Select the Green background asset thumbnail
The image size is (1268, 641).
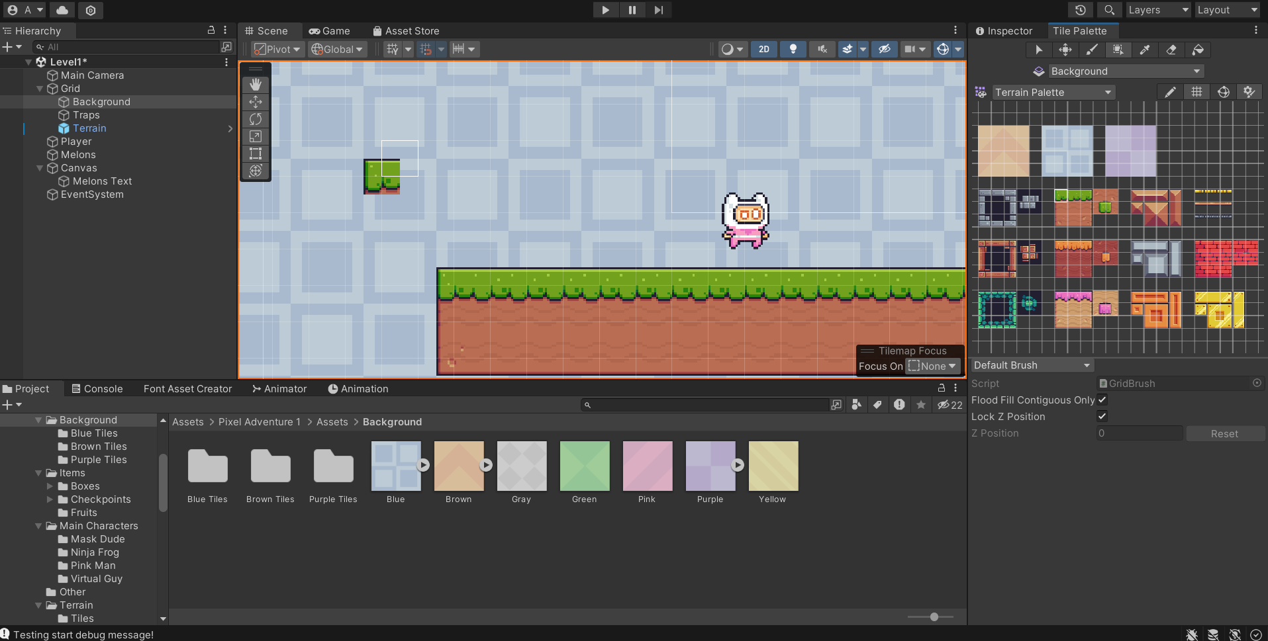584,466
